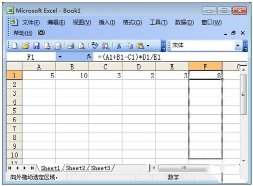Click the formula bar with =(A1+B1-C1)*D1/E1
The height and width of the screenshot is (186, 253).
[x=170, y=57]
